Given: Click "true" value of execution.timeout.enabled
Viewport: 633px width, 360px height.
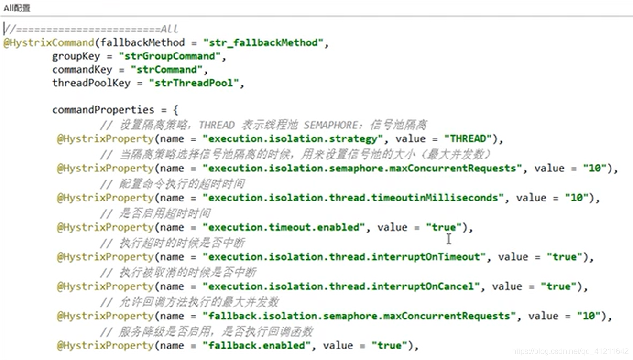Looking at the screenshot, I should 444,228.
